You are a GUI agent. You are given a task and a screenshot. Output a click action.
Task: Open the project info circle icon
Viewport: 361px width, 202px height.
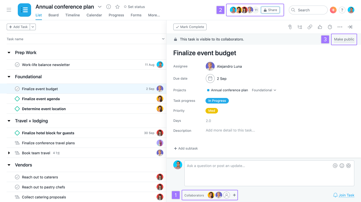coord(109,7)
